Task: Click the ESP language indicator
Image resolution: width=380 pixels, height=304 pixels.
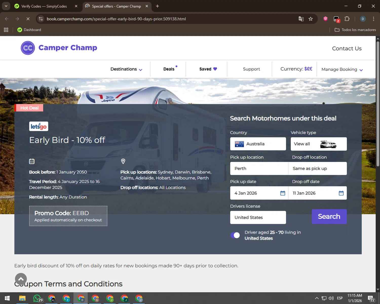Action: pos(340,298)
